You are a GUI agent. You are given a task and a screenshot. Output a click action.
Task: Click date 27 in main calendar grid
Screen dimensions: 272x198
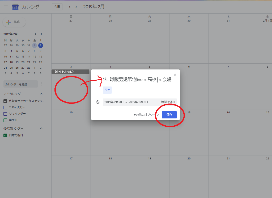point(71,21)
